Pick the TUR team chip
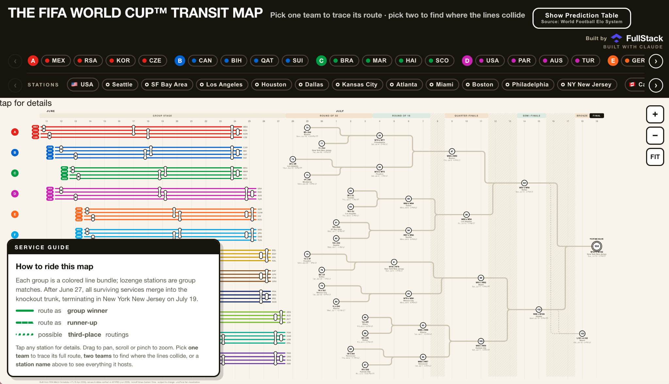 coord(585,61)
